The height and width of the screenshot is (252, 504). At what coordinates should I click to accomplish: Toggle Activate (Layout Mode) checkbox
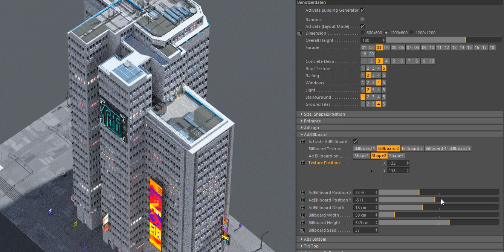click(362, 26)
